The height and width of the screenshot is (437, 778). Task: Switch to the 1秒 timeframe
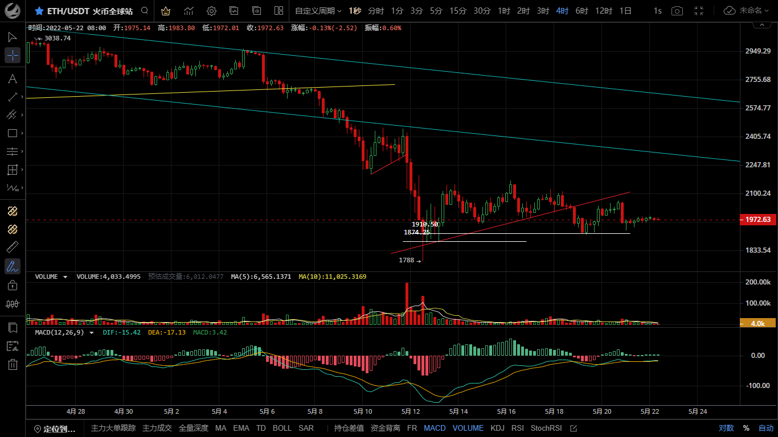tap(355, 11)
